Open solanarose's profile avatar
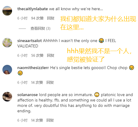138x127 pixels. [x=7, y=97]
